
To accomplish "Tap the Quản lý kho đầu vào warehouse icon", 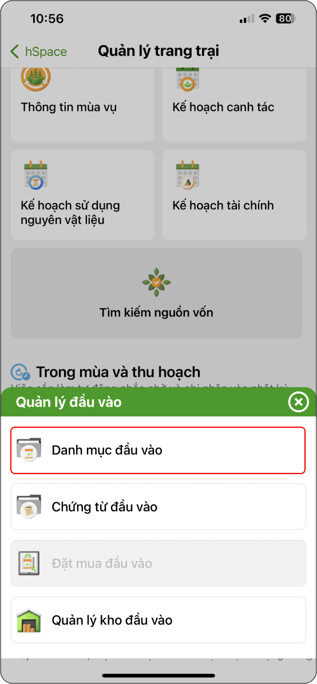I will [29, 620].
